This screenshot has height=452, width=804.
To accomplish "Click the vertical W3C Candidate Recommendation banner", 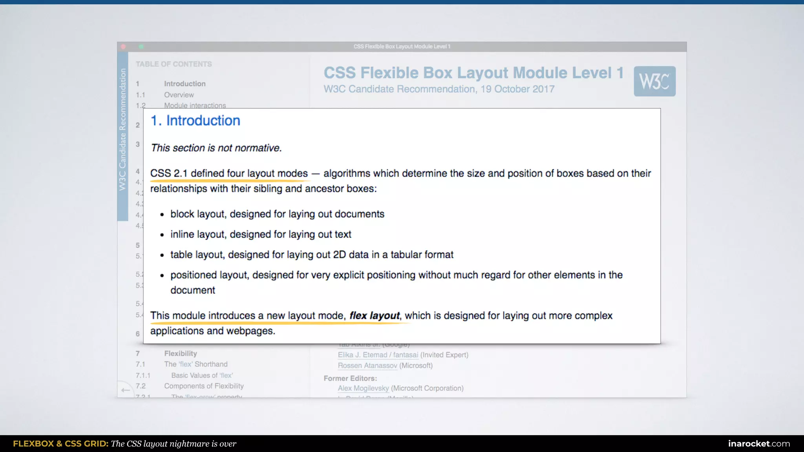I will [123, 129].
